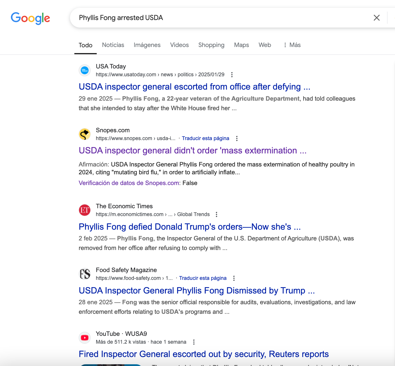This screenshot has height=366, width=395.
Task: Click the Food Safety Magazine FS favicon
Action: tap(85, 274)
